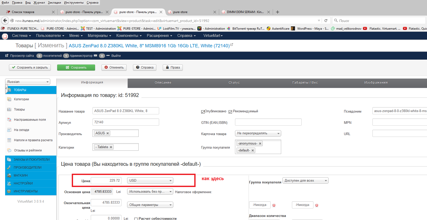Click the Цена input field

106,181
